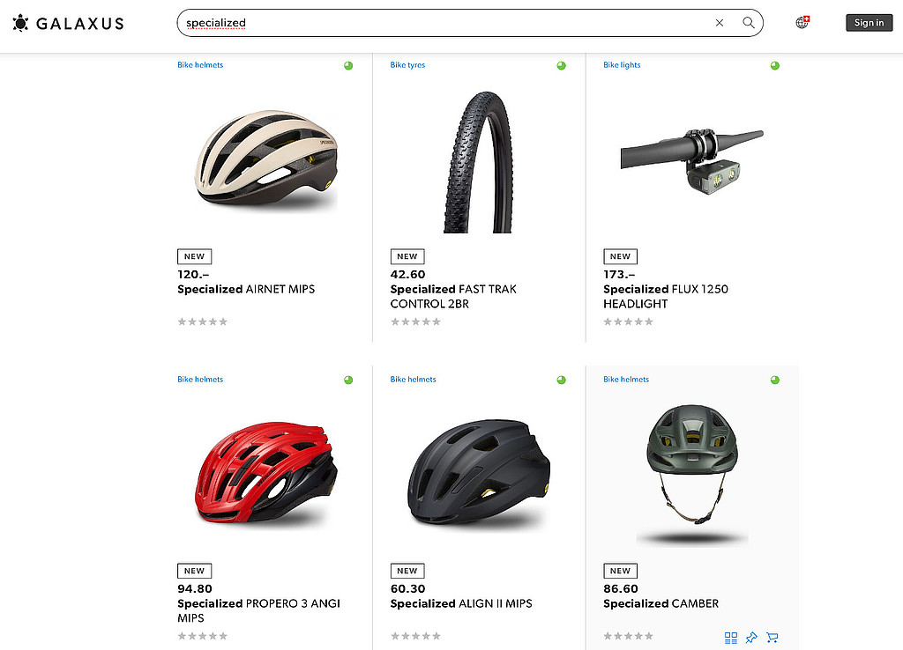Click the star rating under PROPERO 3 ANGI MIPS
The image size is (903, 650).
pyautogui.click(x=203, y=636)
